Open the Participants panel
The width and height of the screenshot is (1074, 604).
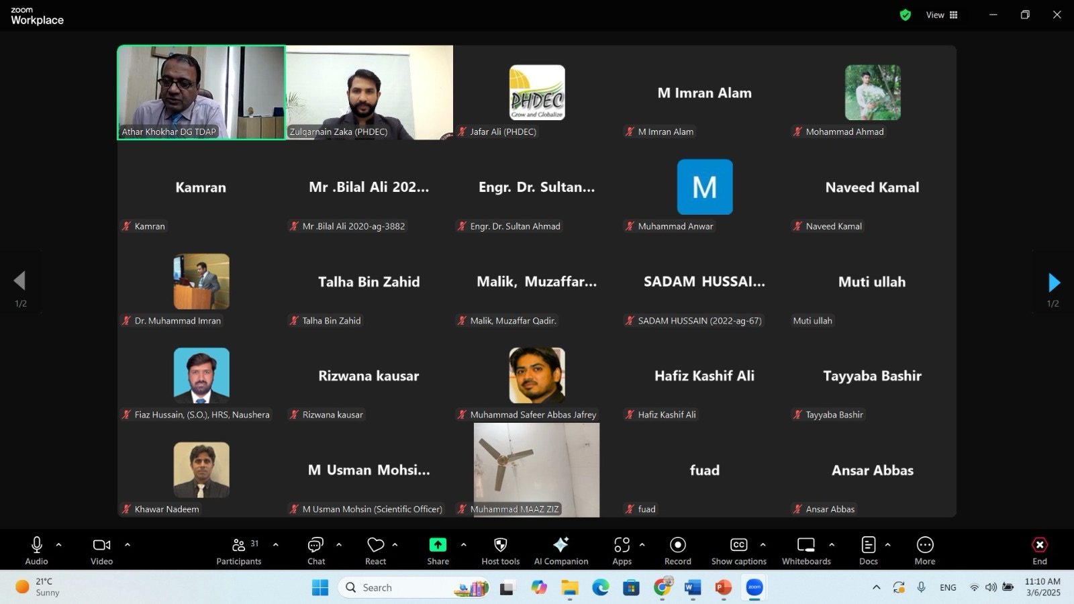click(x=238, y=551)
